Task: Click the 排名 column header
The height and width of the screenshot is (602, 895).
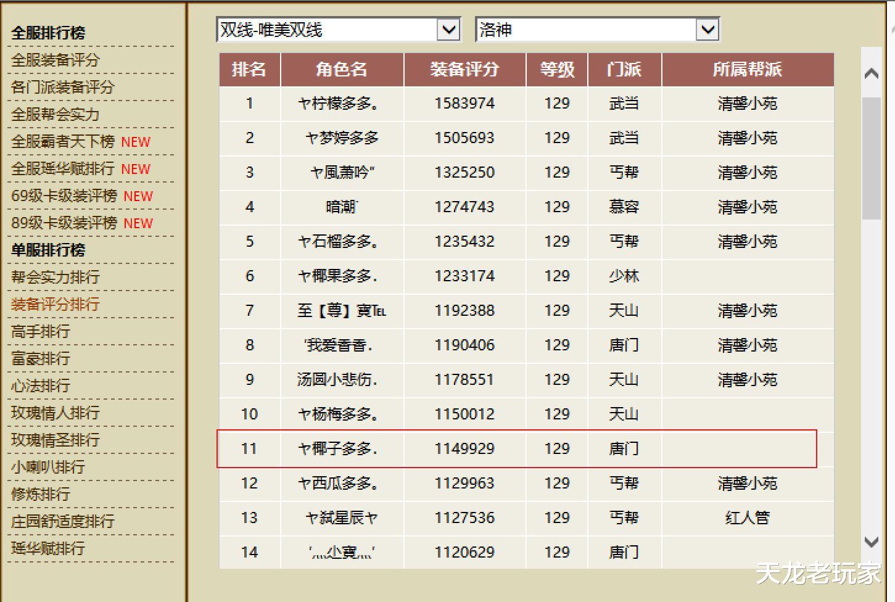Action: (250, 69)
